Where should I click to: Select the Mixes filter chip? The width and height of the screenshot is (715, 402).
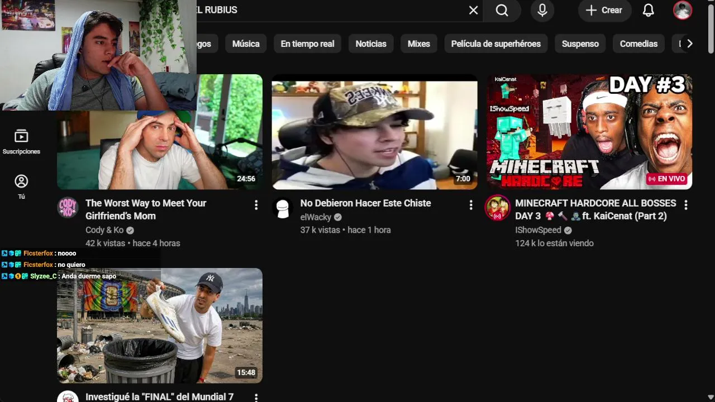point(419,44)
